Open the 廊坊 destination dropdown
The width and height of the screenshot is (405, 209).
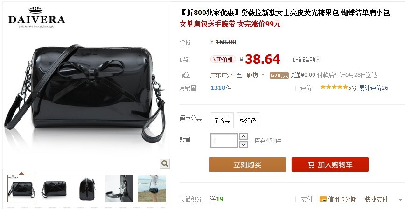coord(256,75)
